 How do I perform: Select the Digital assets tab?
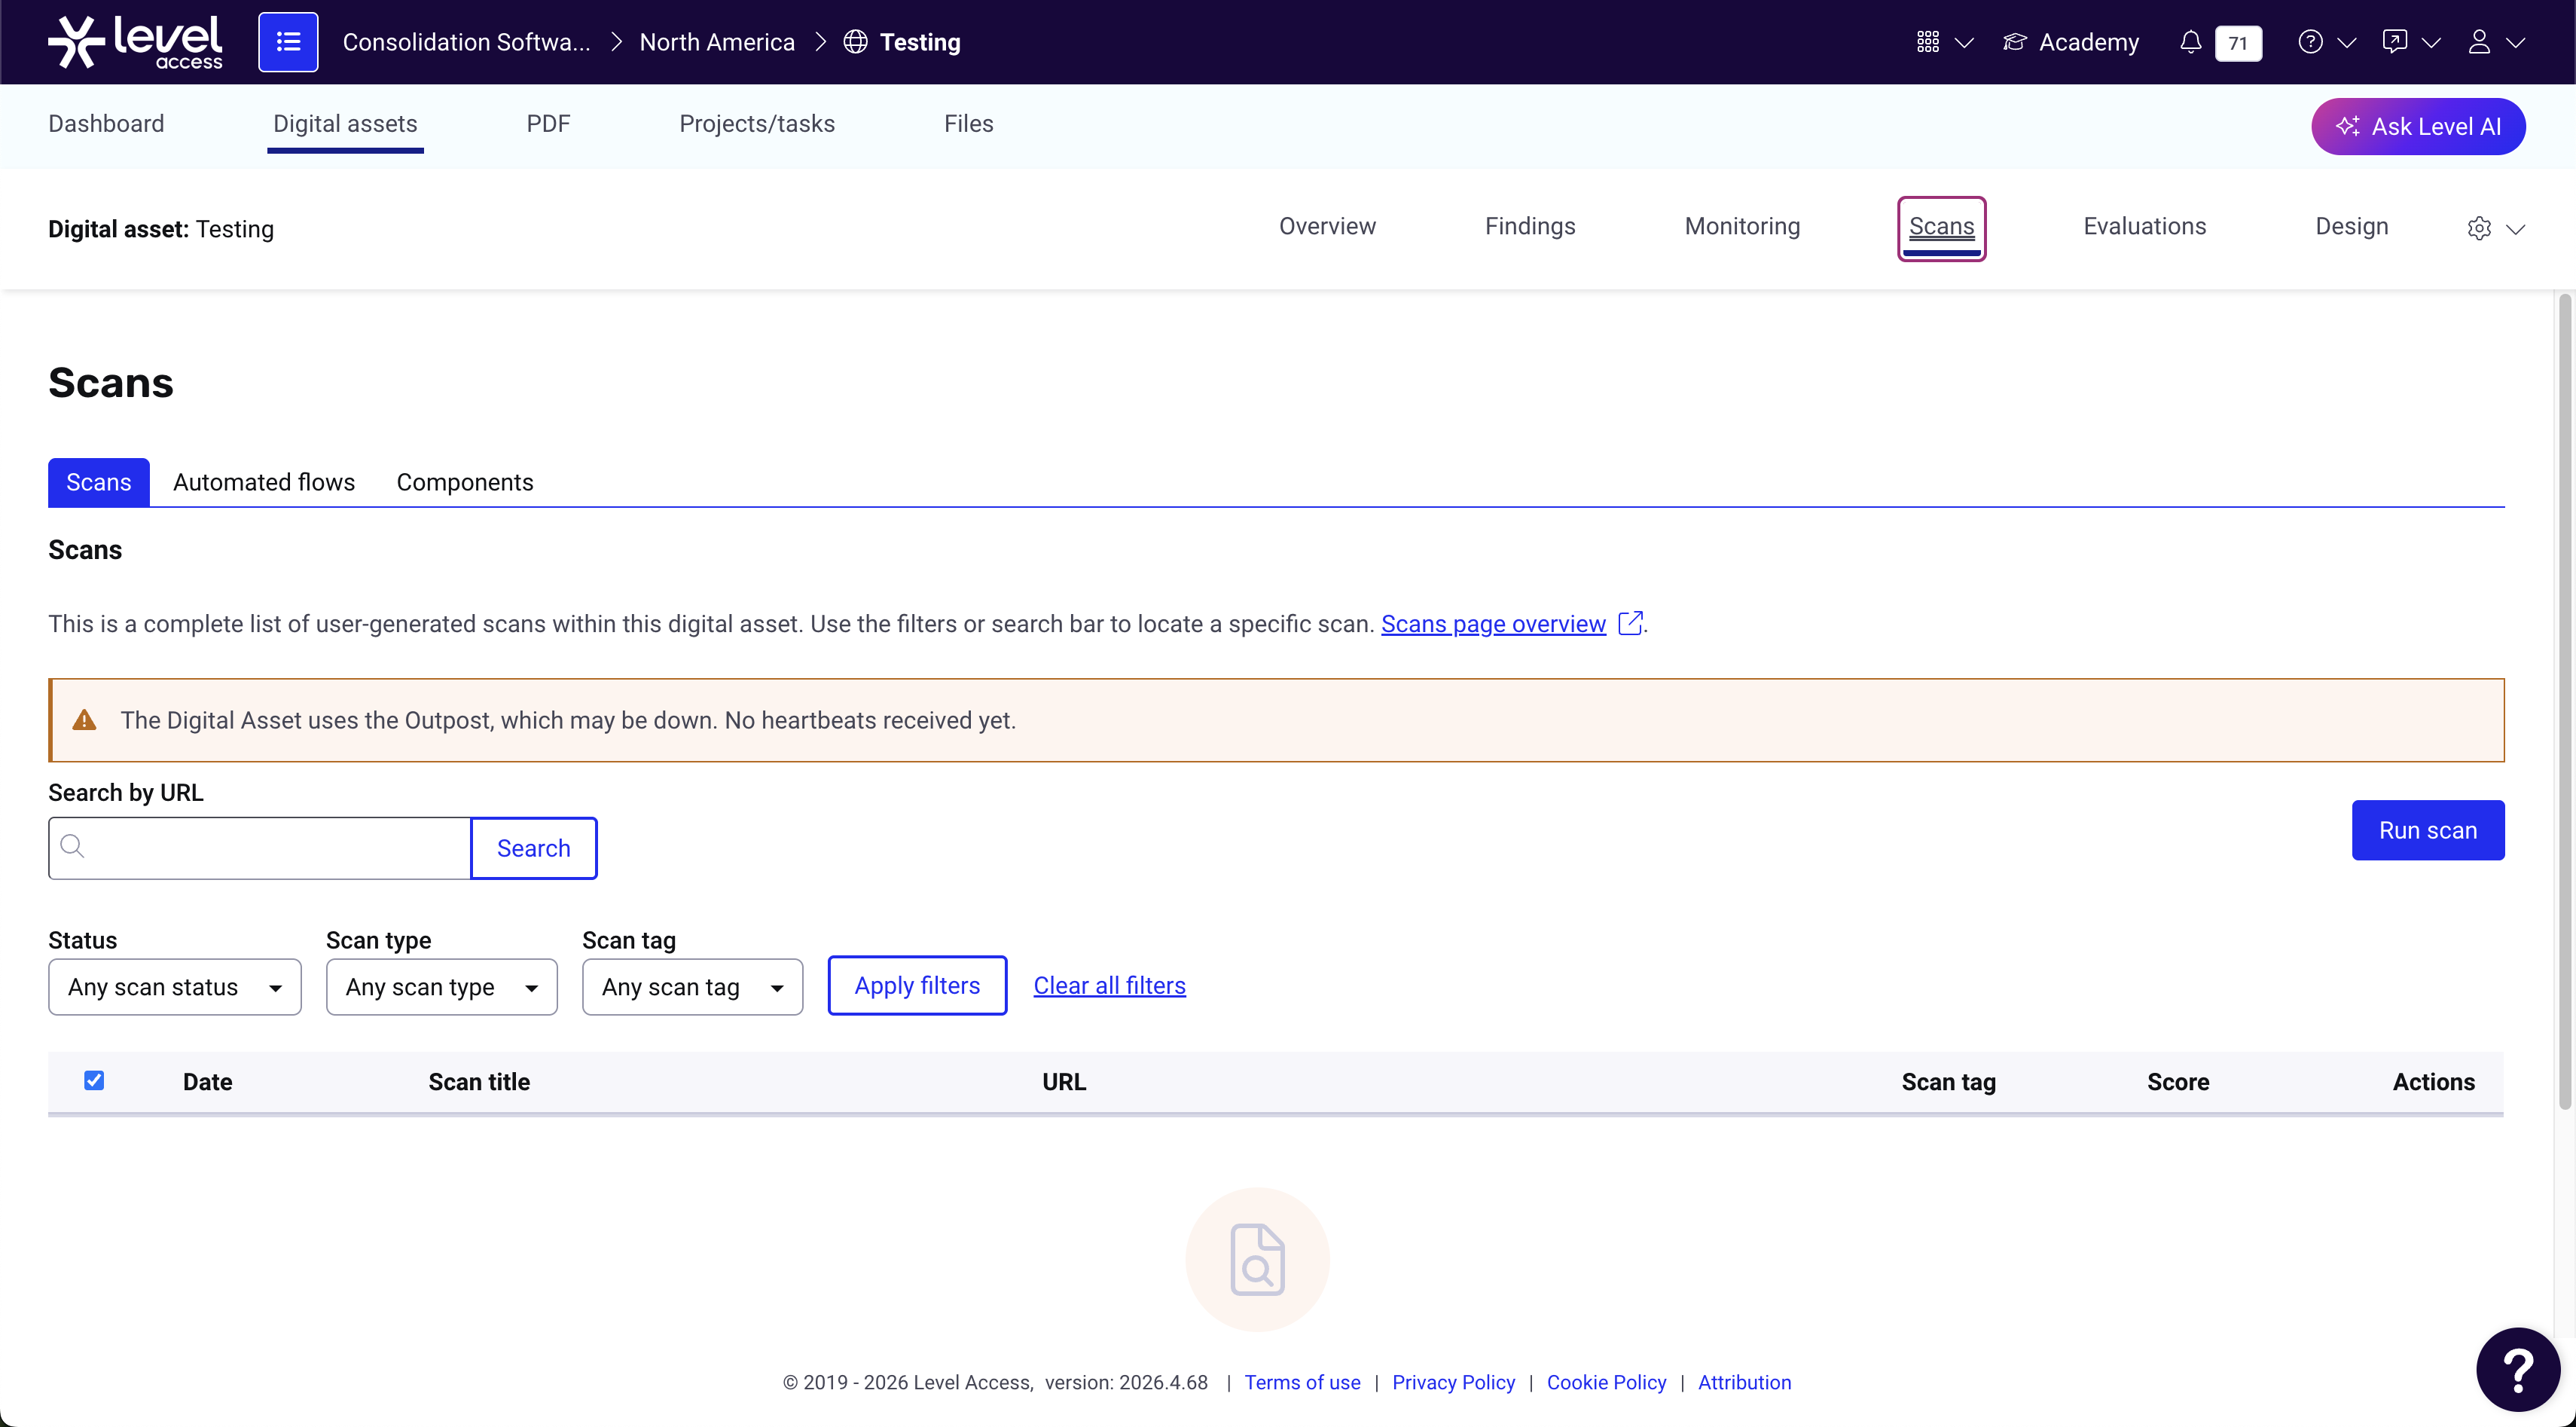[345, 124]
